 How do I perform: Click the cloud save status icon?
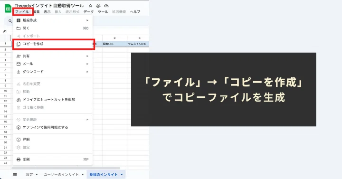(106, 6)
